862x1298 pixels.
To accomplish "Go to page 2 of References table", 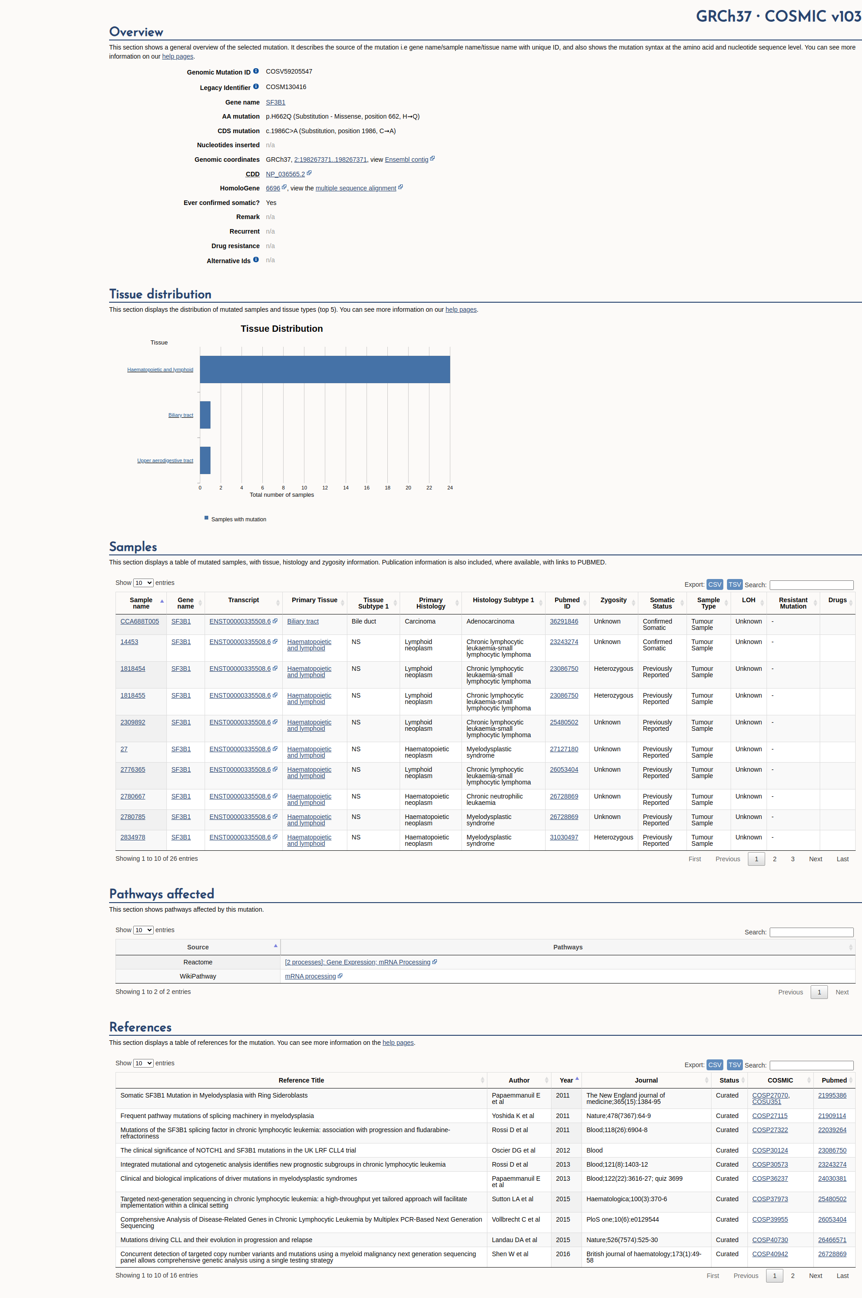I will coord(793,1276).
